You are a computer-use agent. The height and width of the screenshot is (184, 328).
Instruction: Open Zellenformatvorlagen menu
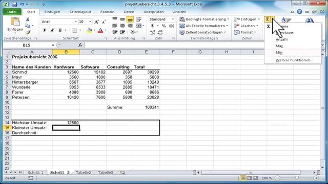[202, 32]
